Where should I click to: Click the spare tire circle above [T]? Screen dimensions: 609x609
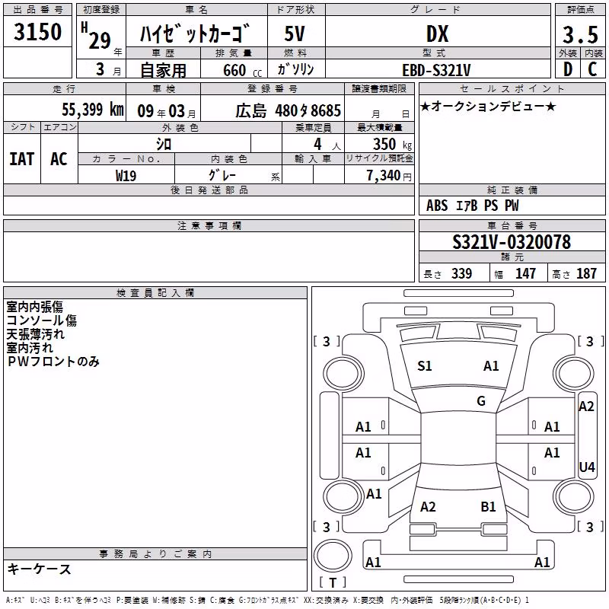tap(333, 556)
